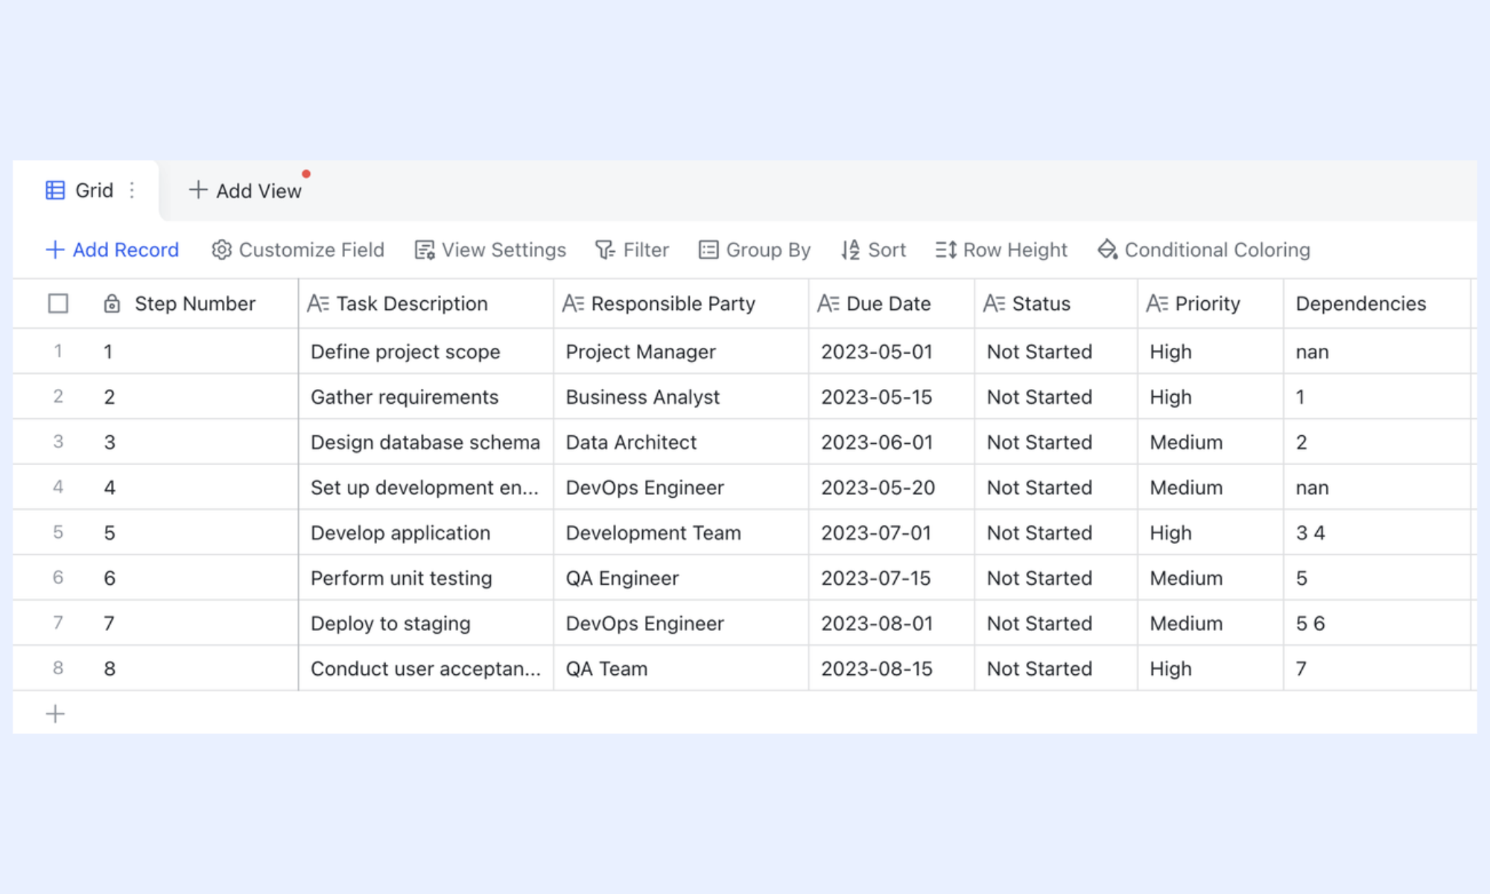Click the due date 2023-06-01 cell
This screenshot has width=1490, height=894.
(x=892, y=443)
